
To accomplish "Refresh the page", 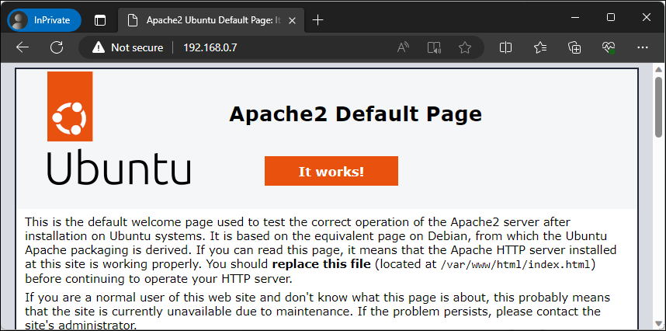I will click(57, 47).
